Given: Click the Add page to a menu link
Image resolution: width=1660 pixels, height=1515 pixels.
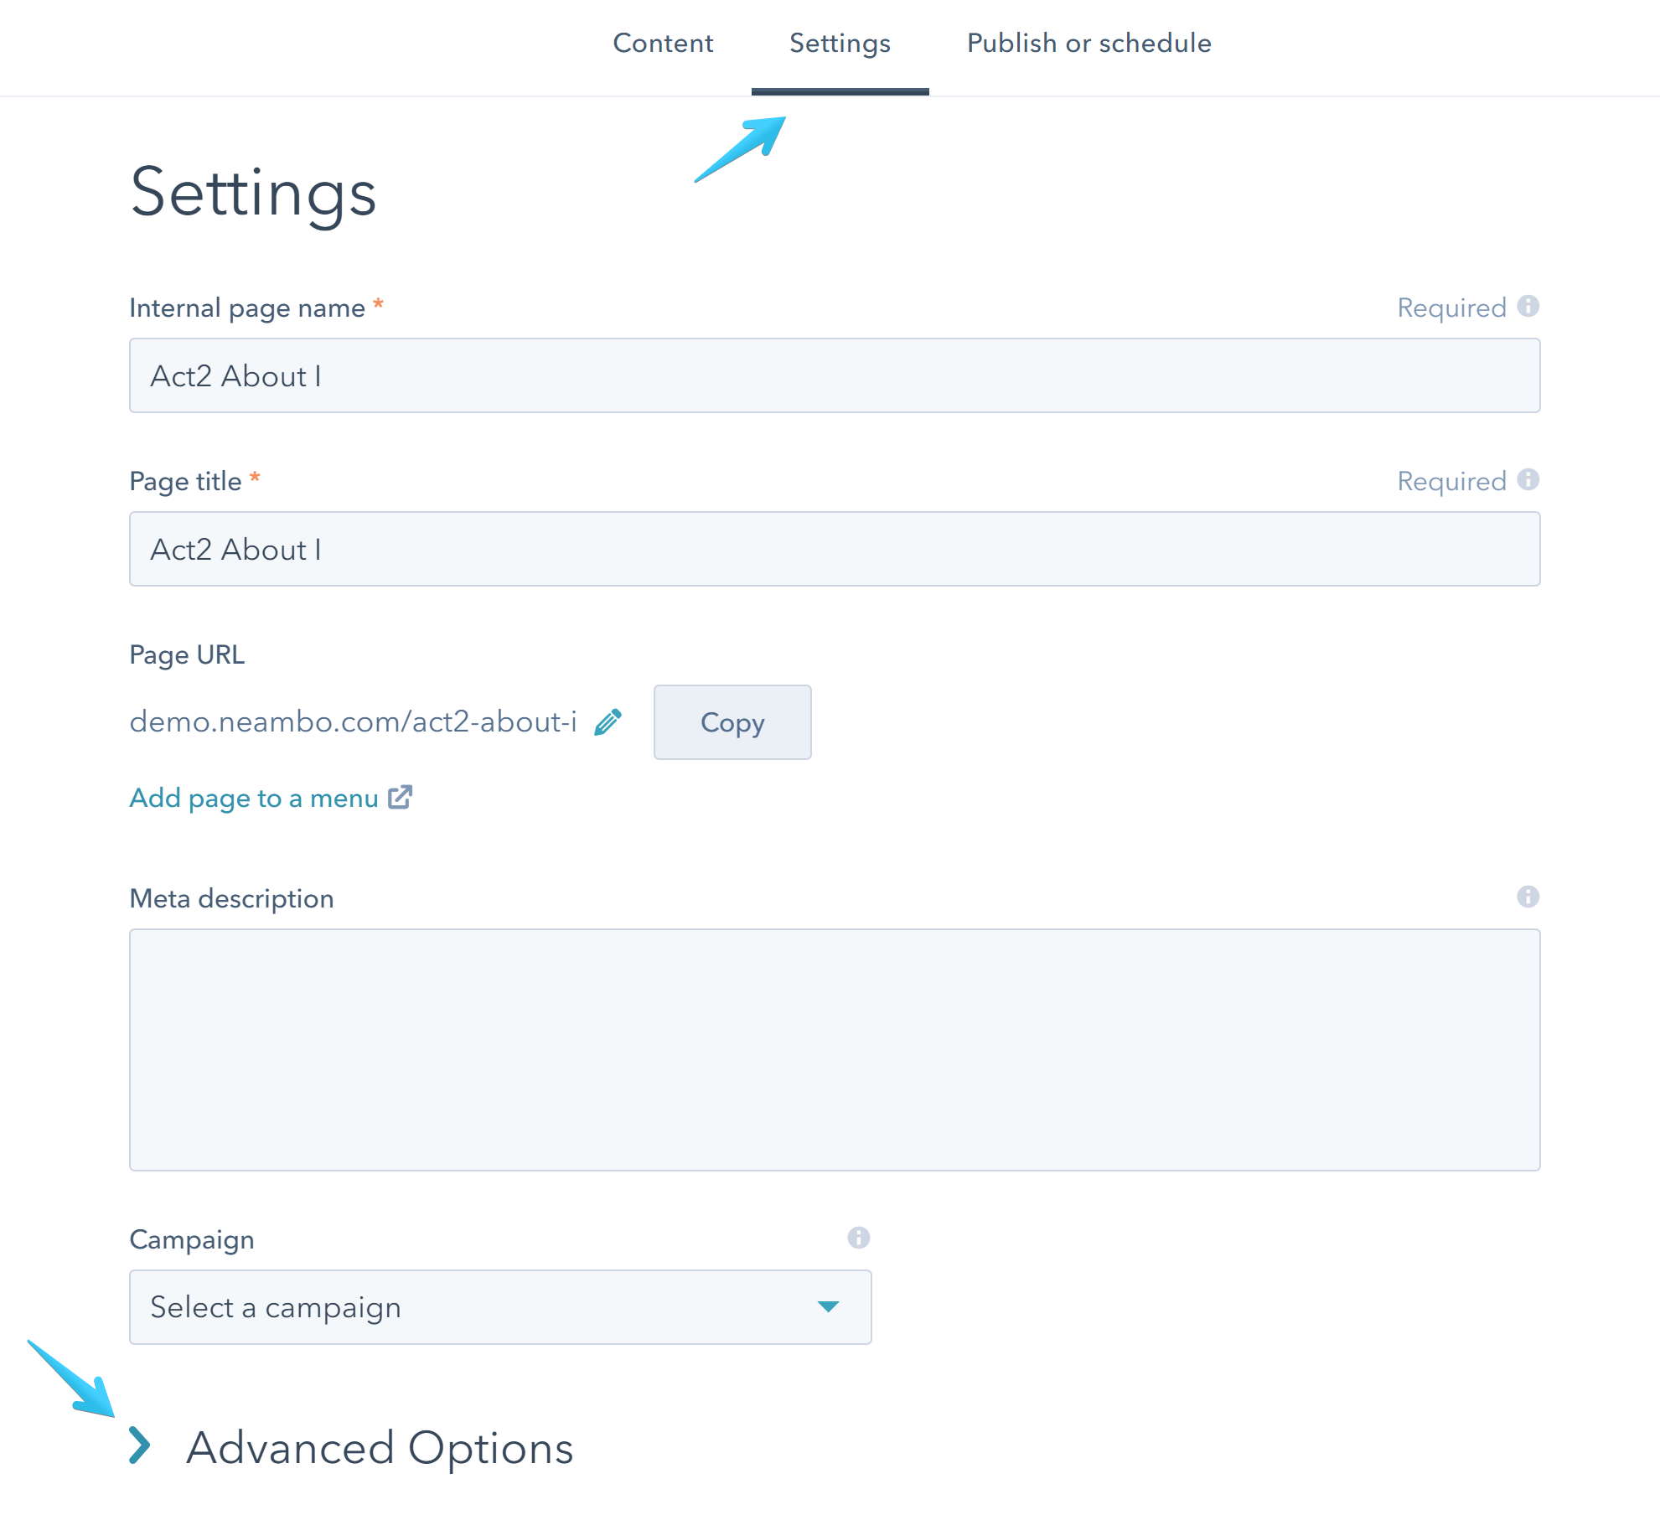Looking at the screenshot, I should (x=253, y=797).
